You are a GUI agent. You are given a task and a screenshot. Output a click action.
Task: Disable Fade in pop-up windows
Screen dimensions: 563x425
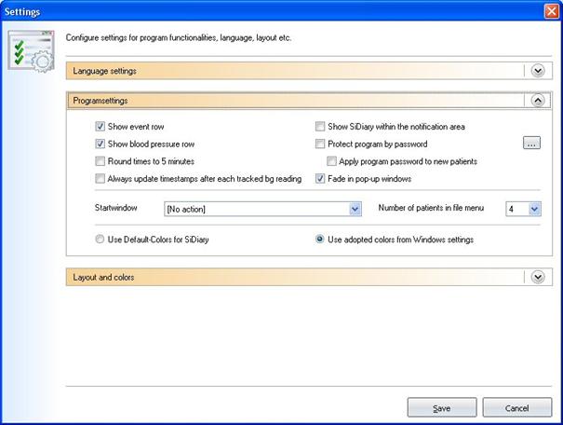pyautogui.click(x=320, y=179)
